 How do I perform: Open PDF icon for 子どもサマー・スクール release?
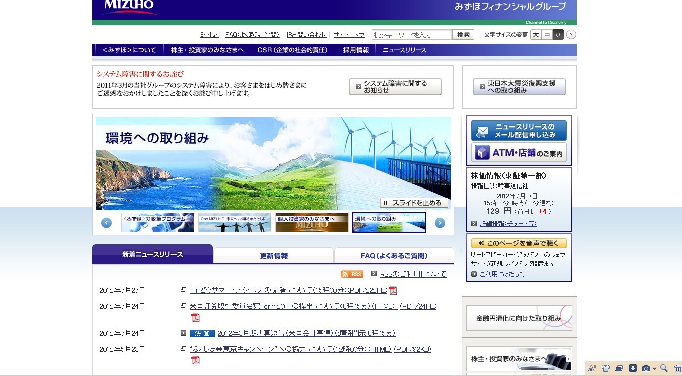point(393,290)
